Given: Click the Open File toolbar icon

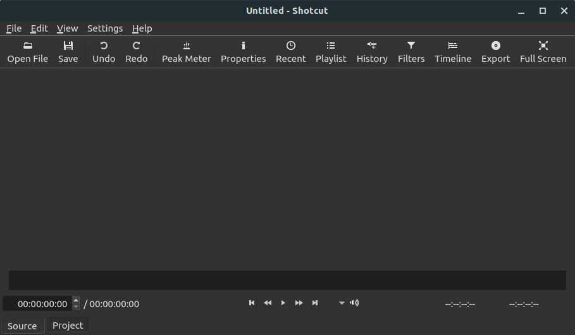Looking at the screenshot, I should 27,51.
